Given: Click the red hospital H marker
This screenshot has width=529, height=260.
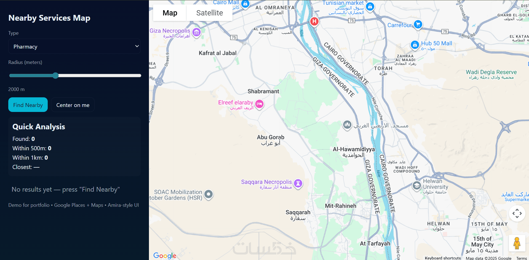Looking at the screenshot, I should tap(314, 21).
